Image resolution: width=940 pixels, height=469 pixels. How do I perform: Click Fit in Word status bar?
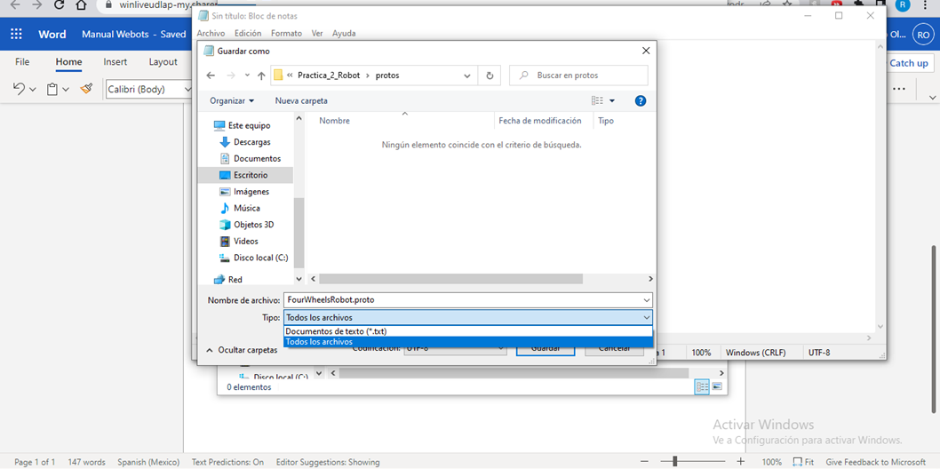[x=802, y=462]
